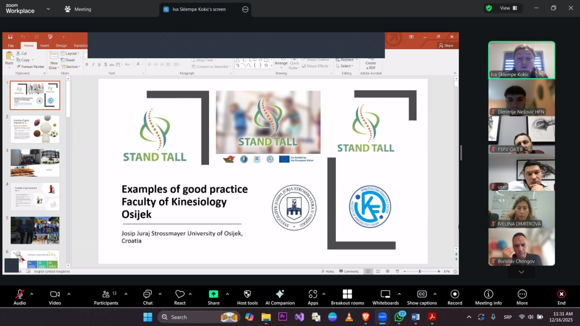Select Iva Sklempe Kokic video tile

[x=522, y=60]
